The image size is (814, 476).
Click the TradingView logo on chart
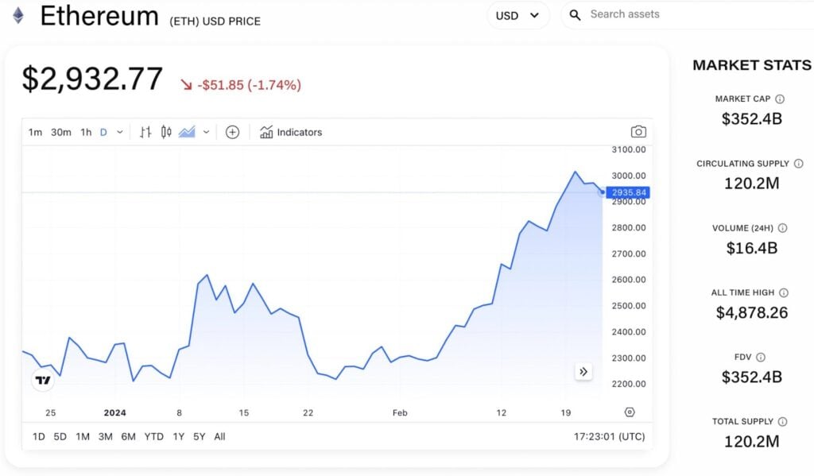click(x=43, y=381)
